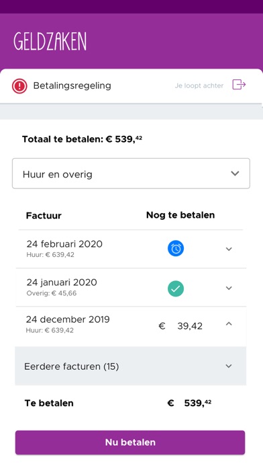This screenshot has width=263, height=468.
Task: Select the 24 februari 2020 invoice row
Action: click(x=131, y=249)
